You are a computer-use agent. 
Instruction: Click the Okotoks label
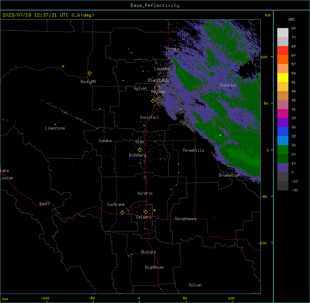tap(148, 252)
